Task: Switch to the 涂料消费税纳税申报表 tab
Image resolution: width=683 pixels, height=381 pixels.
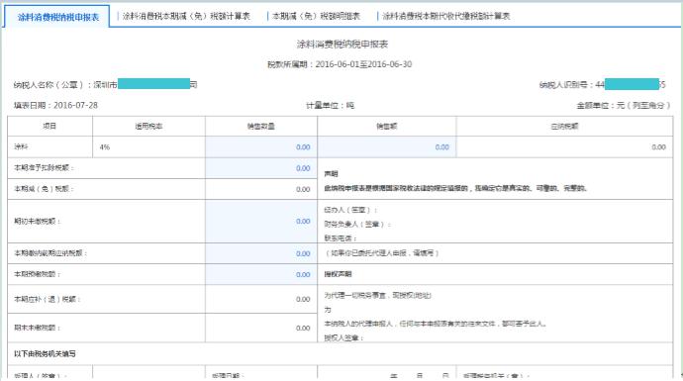Action: (x=58, y=17)
